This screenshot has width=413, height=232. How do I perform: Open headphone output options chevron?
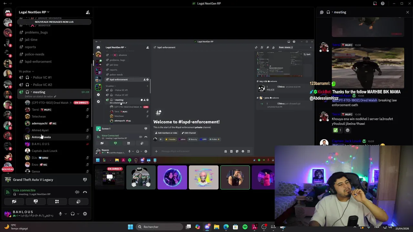click(78, 214)
